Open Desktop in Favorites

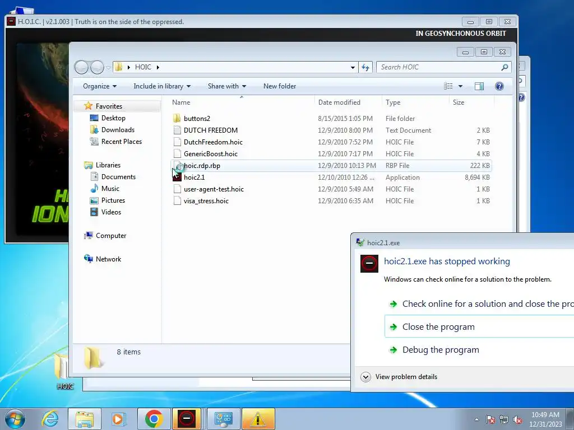pyautogui.click(x=113, y=118)
